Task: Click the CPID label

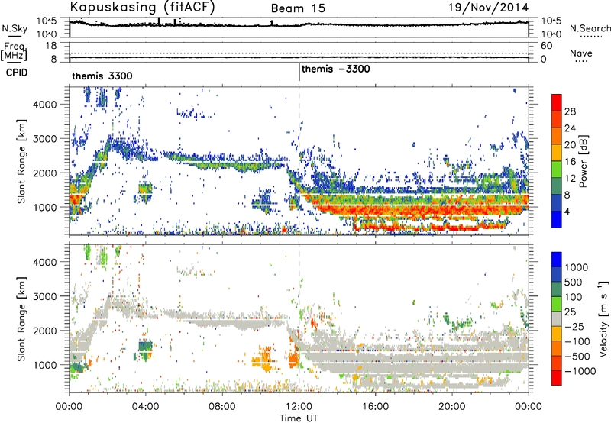Action: coord(17,73)
